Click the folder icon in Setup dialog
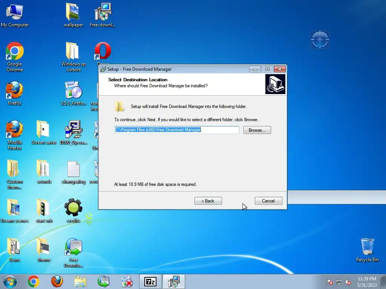 coord(119,106)
